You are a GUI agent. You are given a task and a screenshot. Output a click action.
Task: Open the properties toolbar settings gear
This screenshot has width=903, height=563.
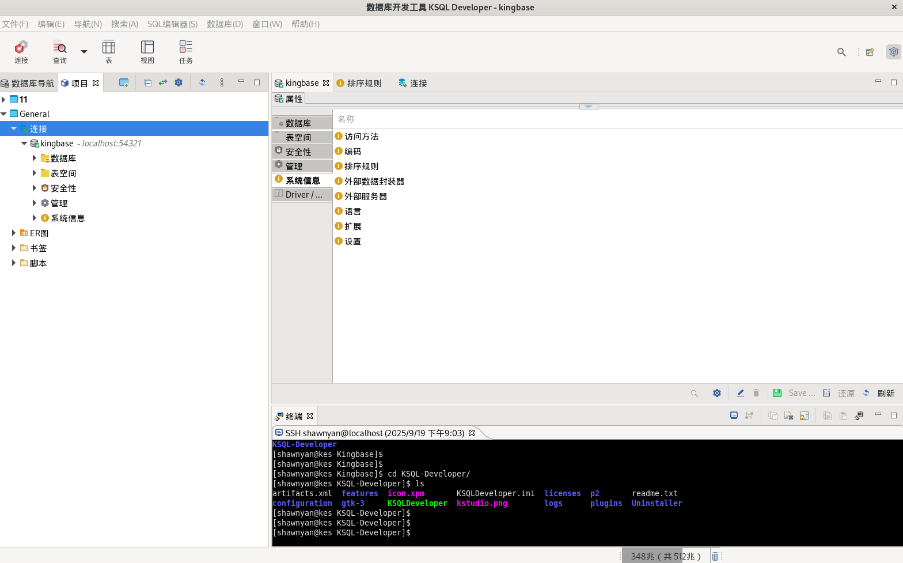(x=717, y=393)
